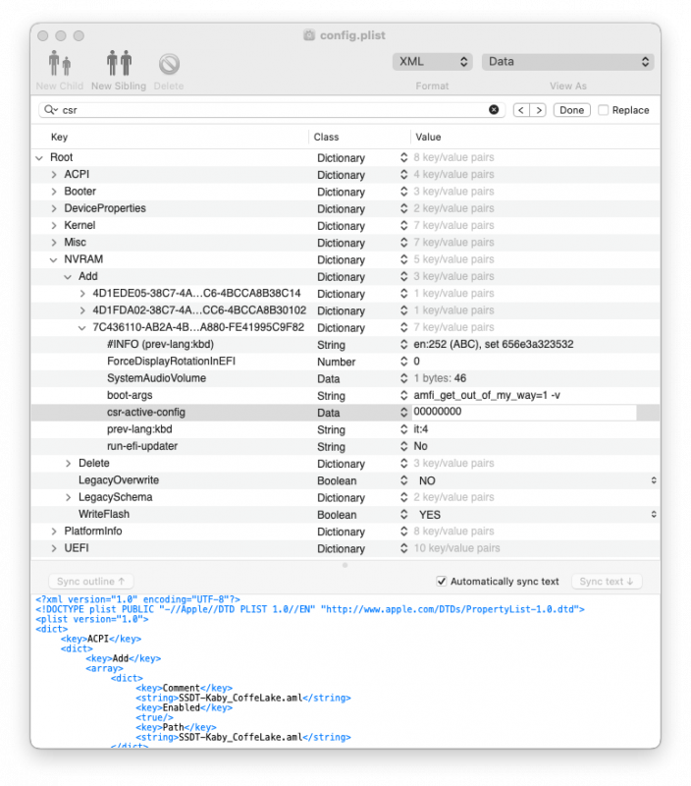Collapse the Add dictionary under NVRAM
Image resolution: width=691 pixels, height=786 pixels.
pyautogui.click(x=68, y=277)
